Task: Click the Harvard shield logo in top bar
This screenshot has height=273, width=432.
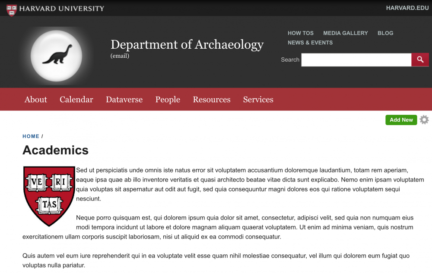Action: pos(12,10)
